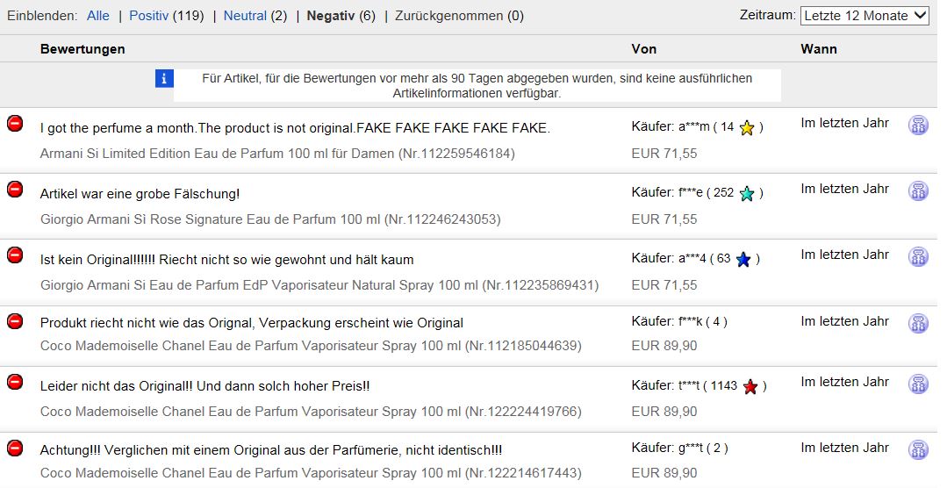The width and height of the screenshot is (947, 488).
Task: Click the red star next to t***t
Action: tap(750, 386)
